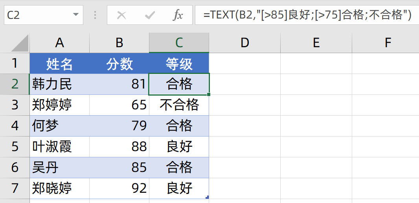Select score cell 65
The width and height of the screenshot is (419, 203).
pos(119,105)
